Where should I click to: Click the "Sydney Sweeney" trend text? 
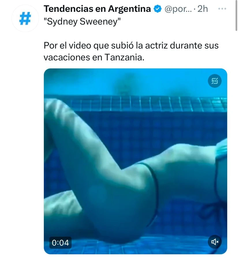(x=82, y=22)
